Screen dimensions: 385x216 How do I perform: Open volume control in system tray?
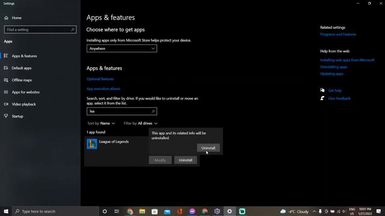point(344,211)
